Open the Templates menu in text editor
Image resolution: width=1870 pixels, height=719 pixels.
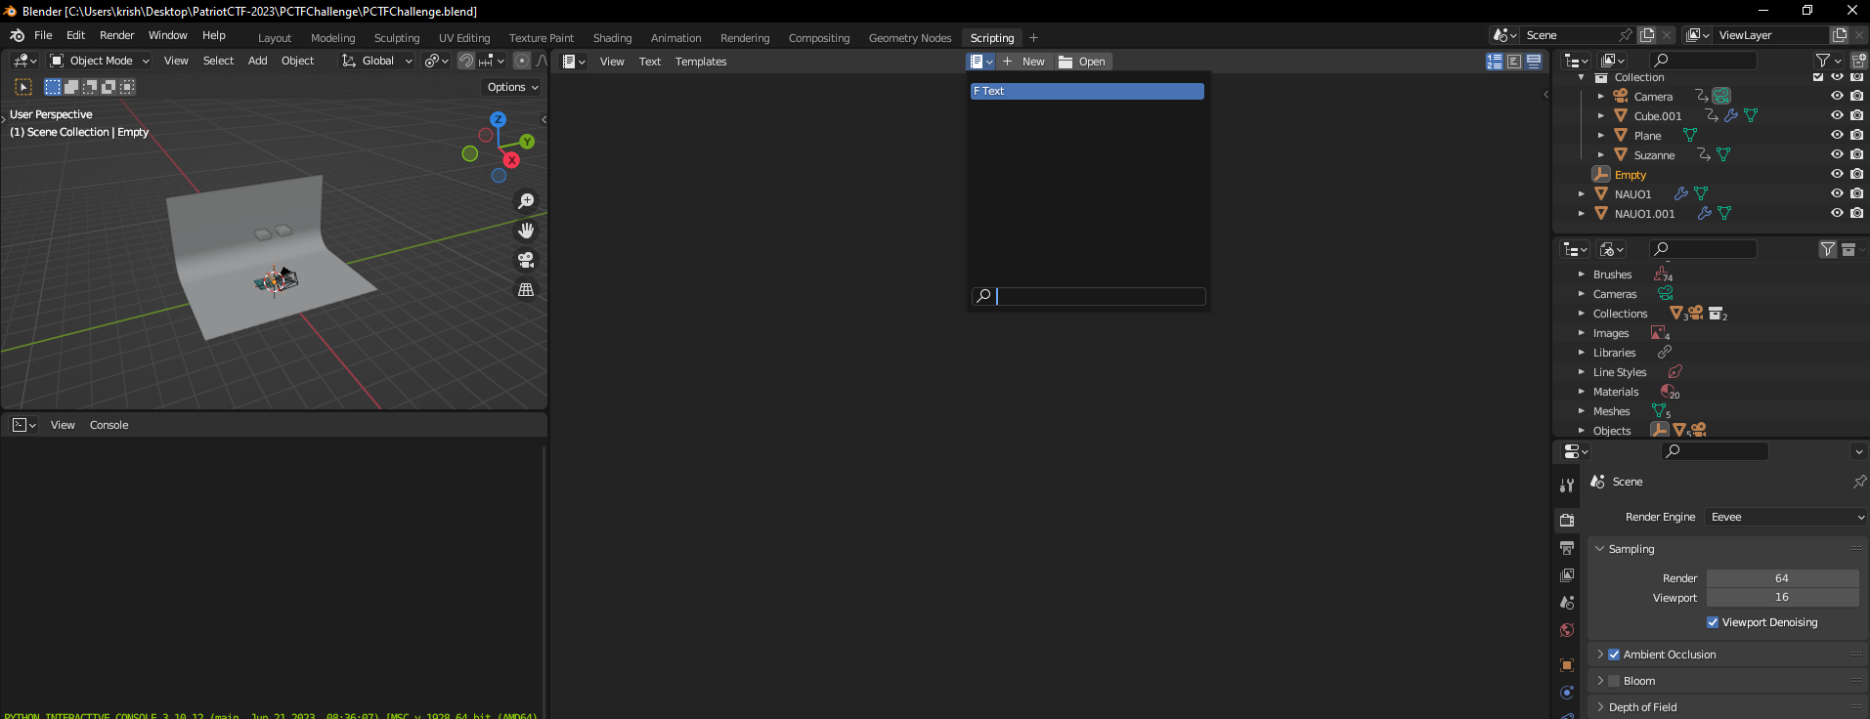pos(701,62)
